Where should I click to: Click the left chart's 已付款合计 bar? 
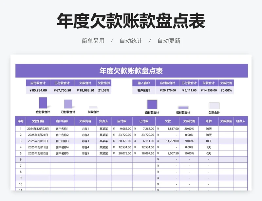tap(68, 104)
